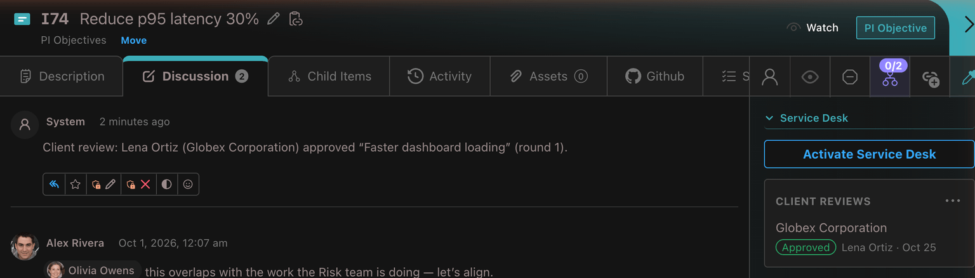Select the Discussion tab
The height and width of the screenshot is (278, 975).
[196, 77]
